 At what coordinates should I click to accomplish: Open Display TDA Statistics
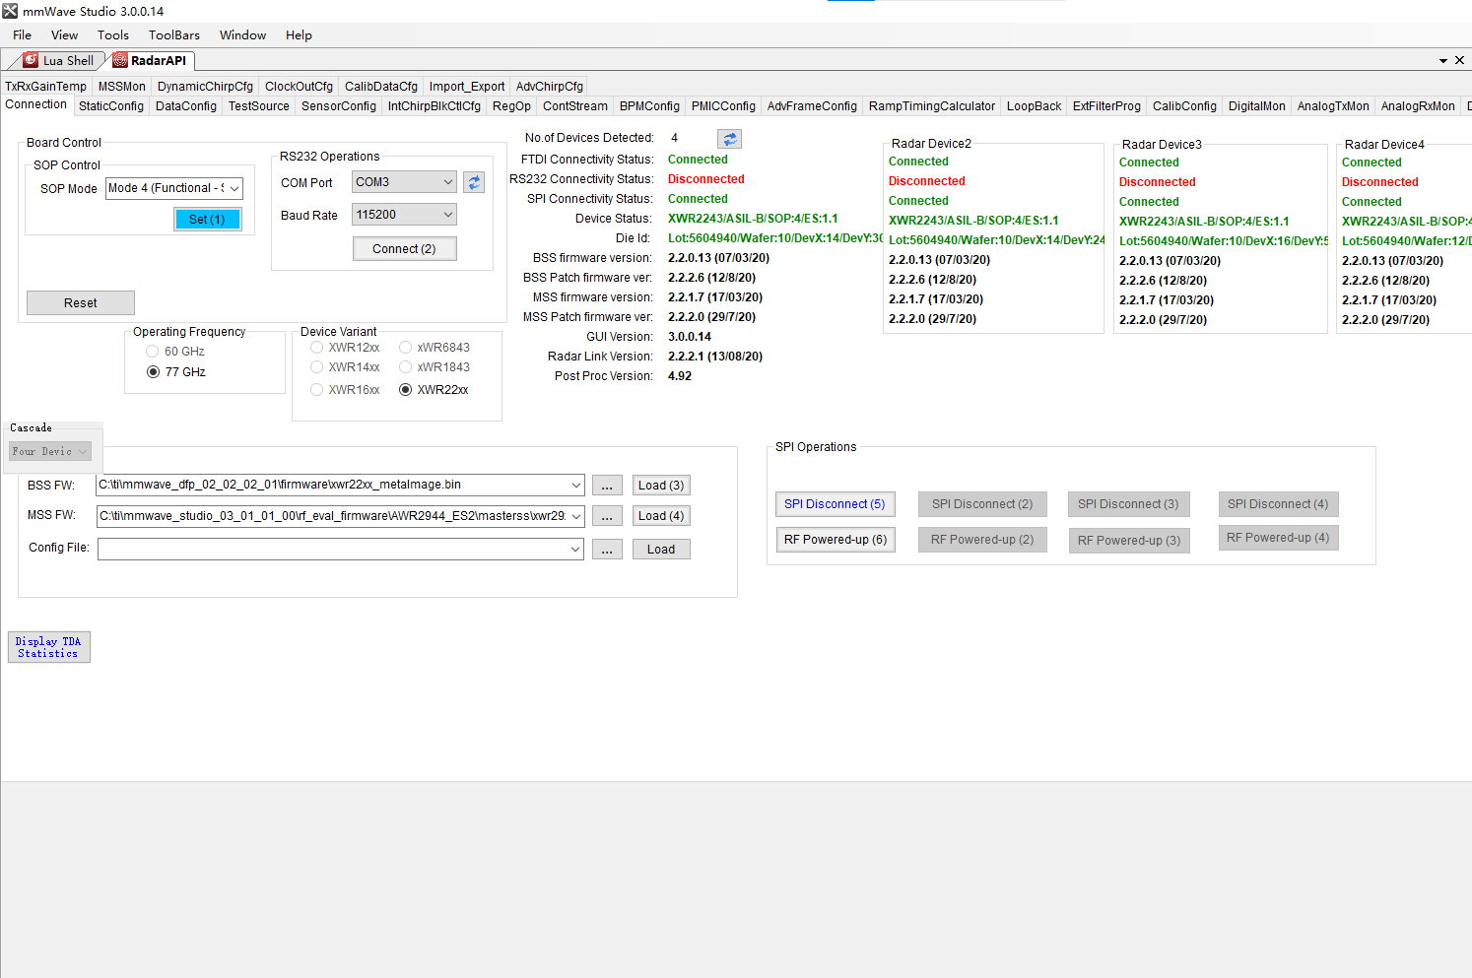(x=48, y=648)
